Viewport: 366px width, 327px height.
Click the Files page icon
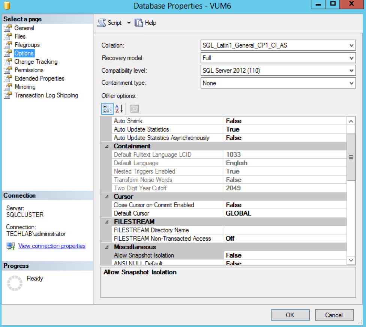coord(8,36)
